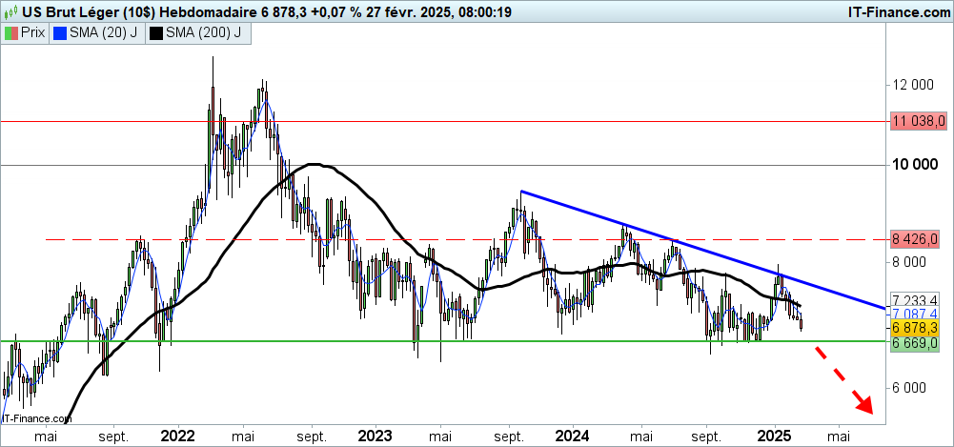
Task: Click the 2022 year marker on time axis
Action: 177,436
